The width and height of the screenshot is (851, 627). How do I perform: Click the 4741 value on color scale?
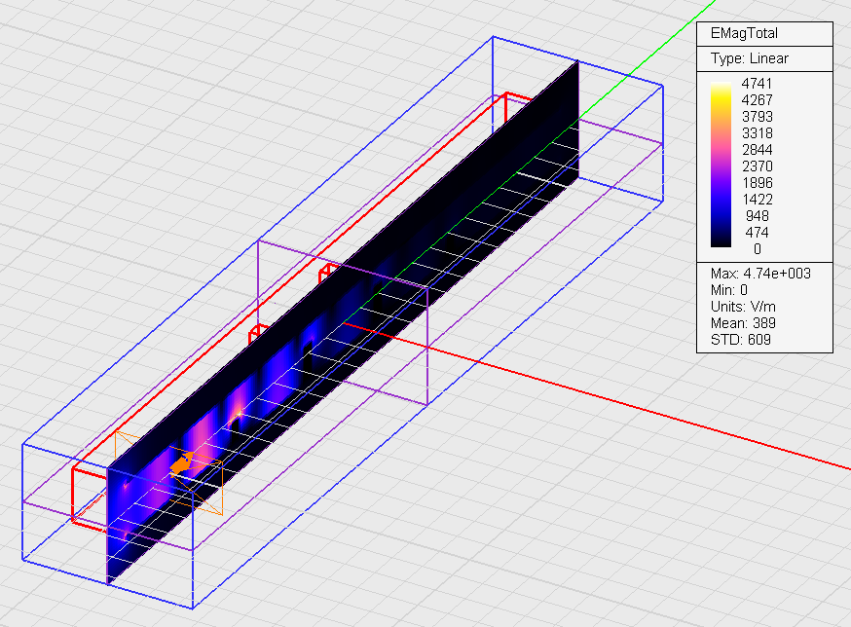pos(757,84)
